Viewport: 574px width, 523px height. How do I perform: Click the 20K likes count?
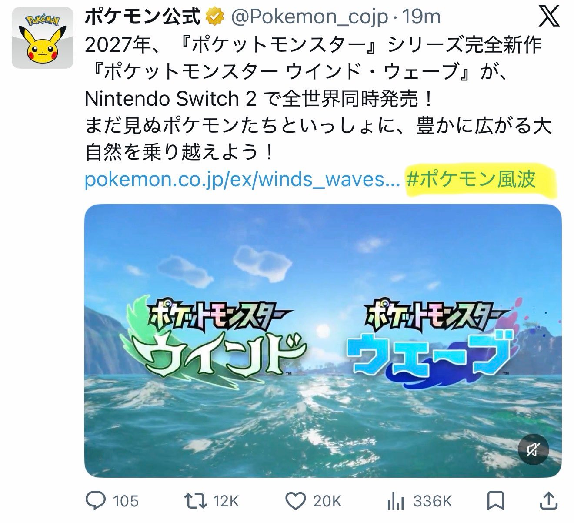click(x=327, y=501)
